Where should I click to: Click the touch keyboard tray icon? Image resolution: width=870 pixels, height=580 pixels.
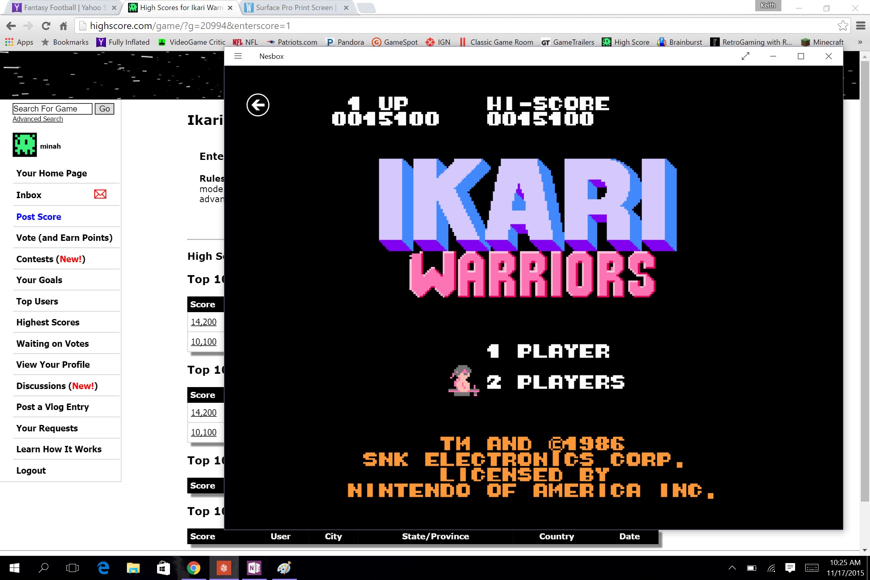(812, 568)
